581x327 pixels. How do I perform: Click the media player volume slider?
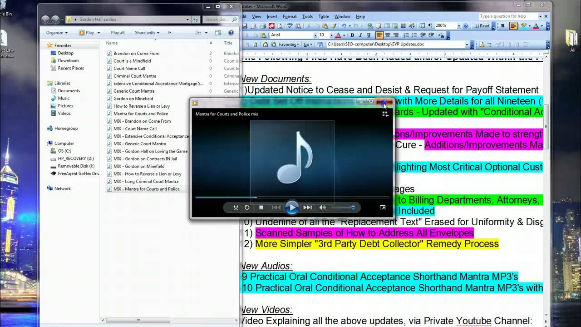[x=343, y=208]
